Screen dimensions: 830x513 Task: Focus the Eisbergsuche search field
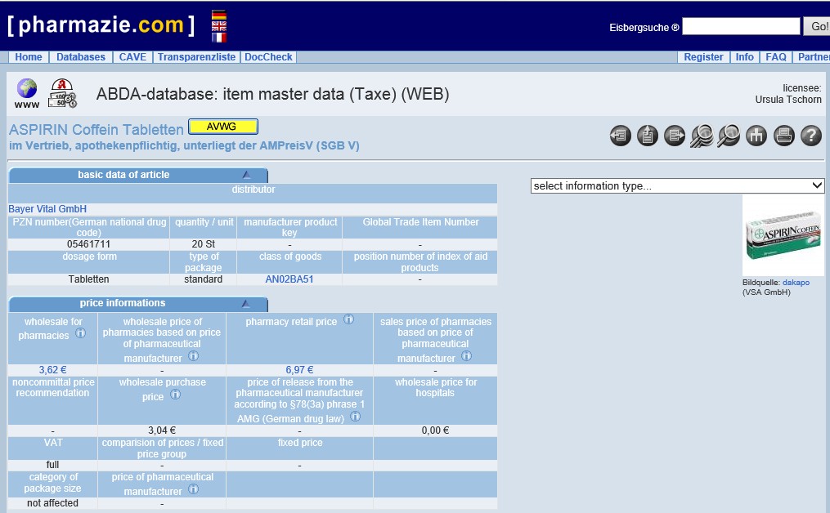(741, 26)
